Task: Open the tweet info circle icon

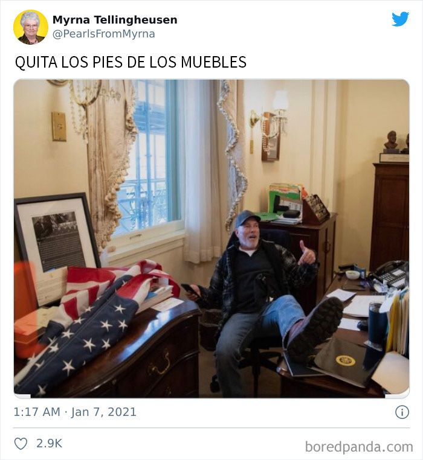Action: click(x=402, y=412)
